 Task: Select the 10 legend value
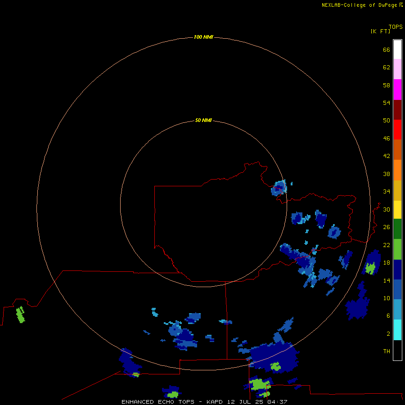click(387, 298)
